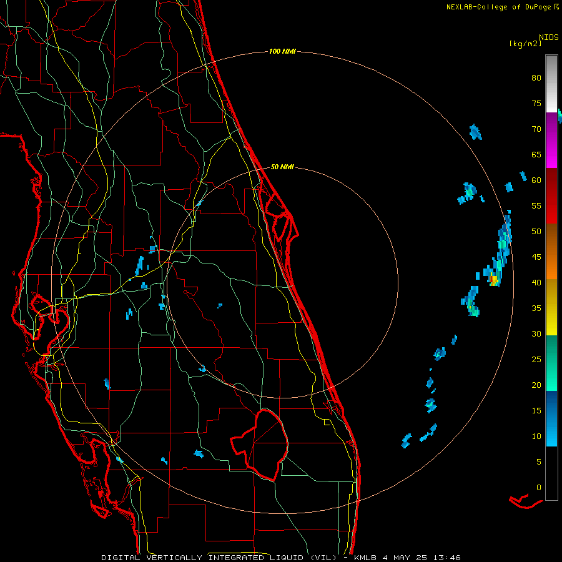The image size is (562, 562).
Task: Click the '45' value on the color scale
Action: (x=536, y=257)
